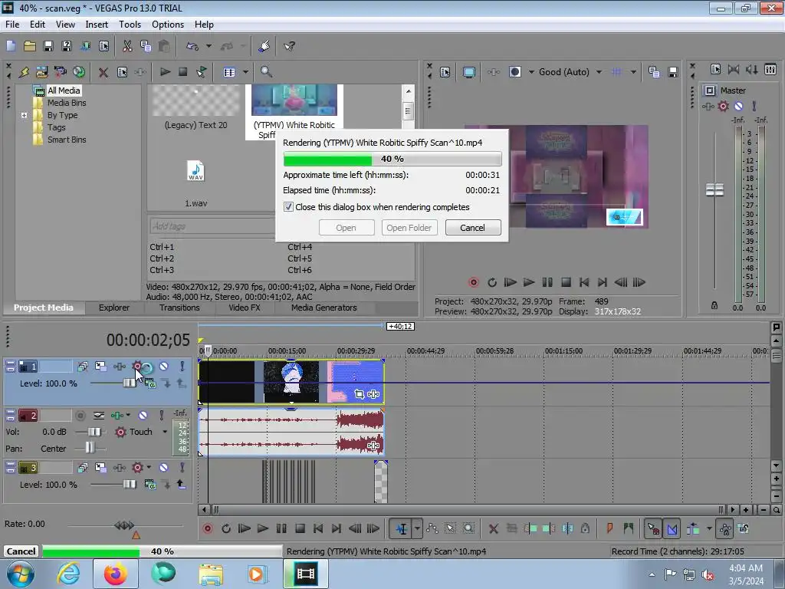Open the edit tool selector dropdown arrow
Viewport: 785px width, 589px height.
tap(417, 528)
